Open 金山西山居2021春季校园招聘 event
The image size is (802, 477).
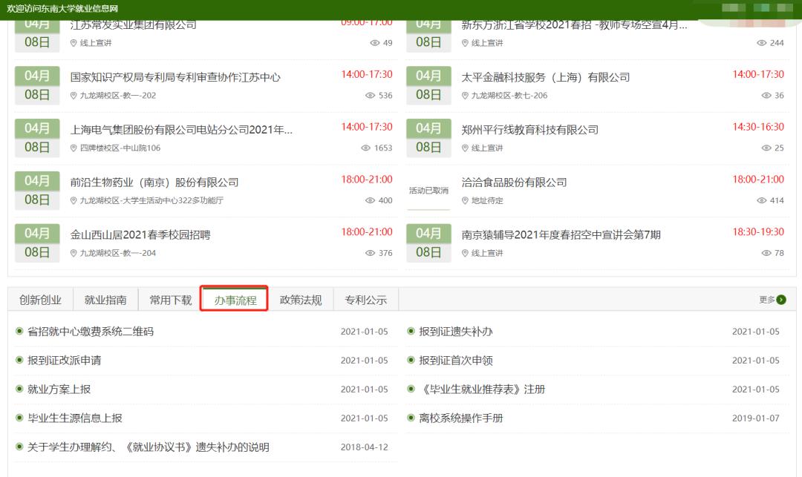[140, 235]
